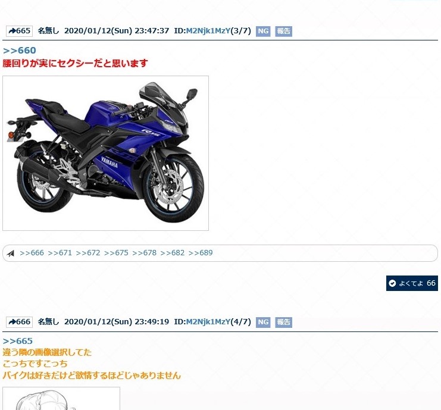Click the reply arrow for post 666
This screenshot has width=441, height=410.
pyautogui.click(x=12, y=322)
